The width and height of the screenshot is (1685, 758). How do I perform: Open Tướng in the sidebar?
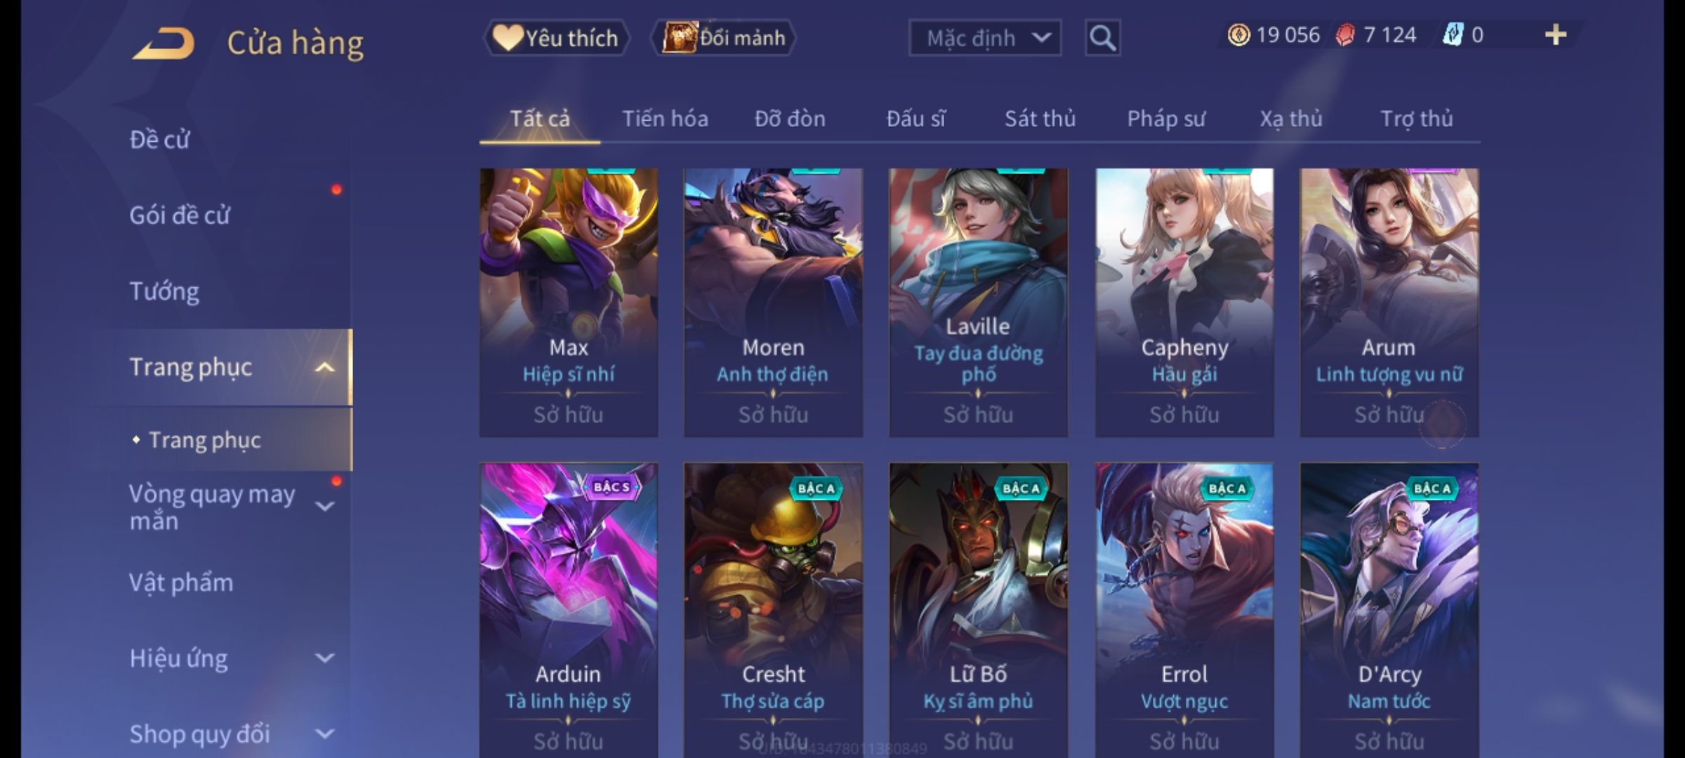(164, 291)
